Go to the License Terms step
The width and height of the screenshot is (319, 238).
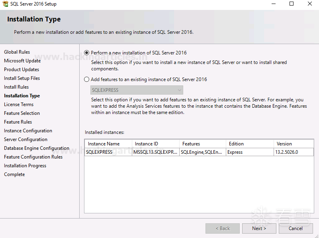(19, 104)
